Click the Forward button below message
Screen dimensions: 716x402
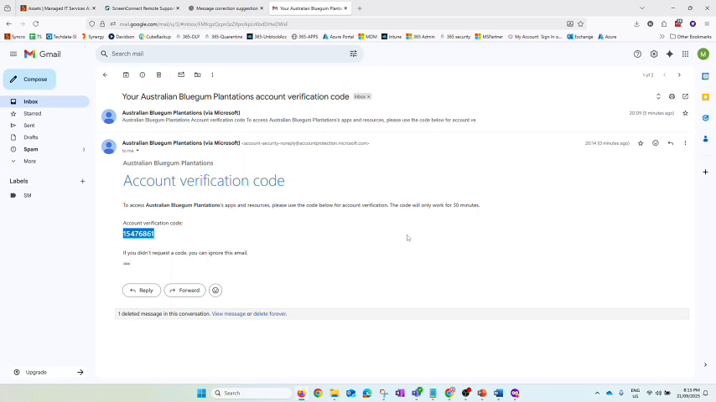[x=185, y=291]
